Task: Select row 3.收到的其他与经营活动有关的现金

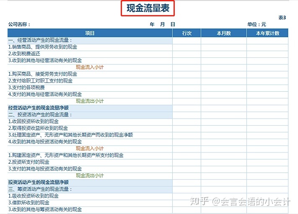Action: pyautogui.click(x=148, y=61)
